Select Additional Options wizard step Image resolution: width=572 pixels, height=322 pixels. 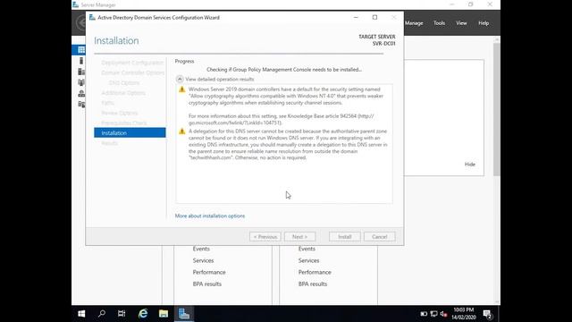click(123, 93)
